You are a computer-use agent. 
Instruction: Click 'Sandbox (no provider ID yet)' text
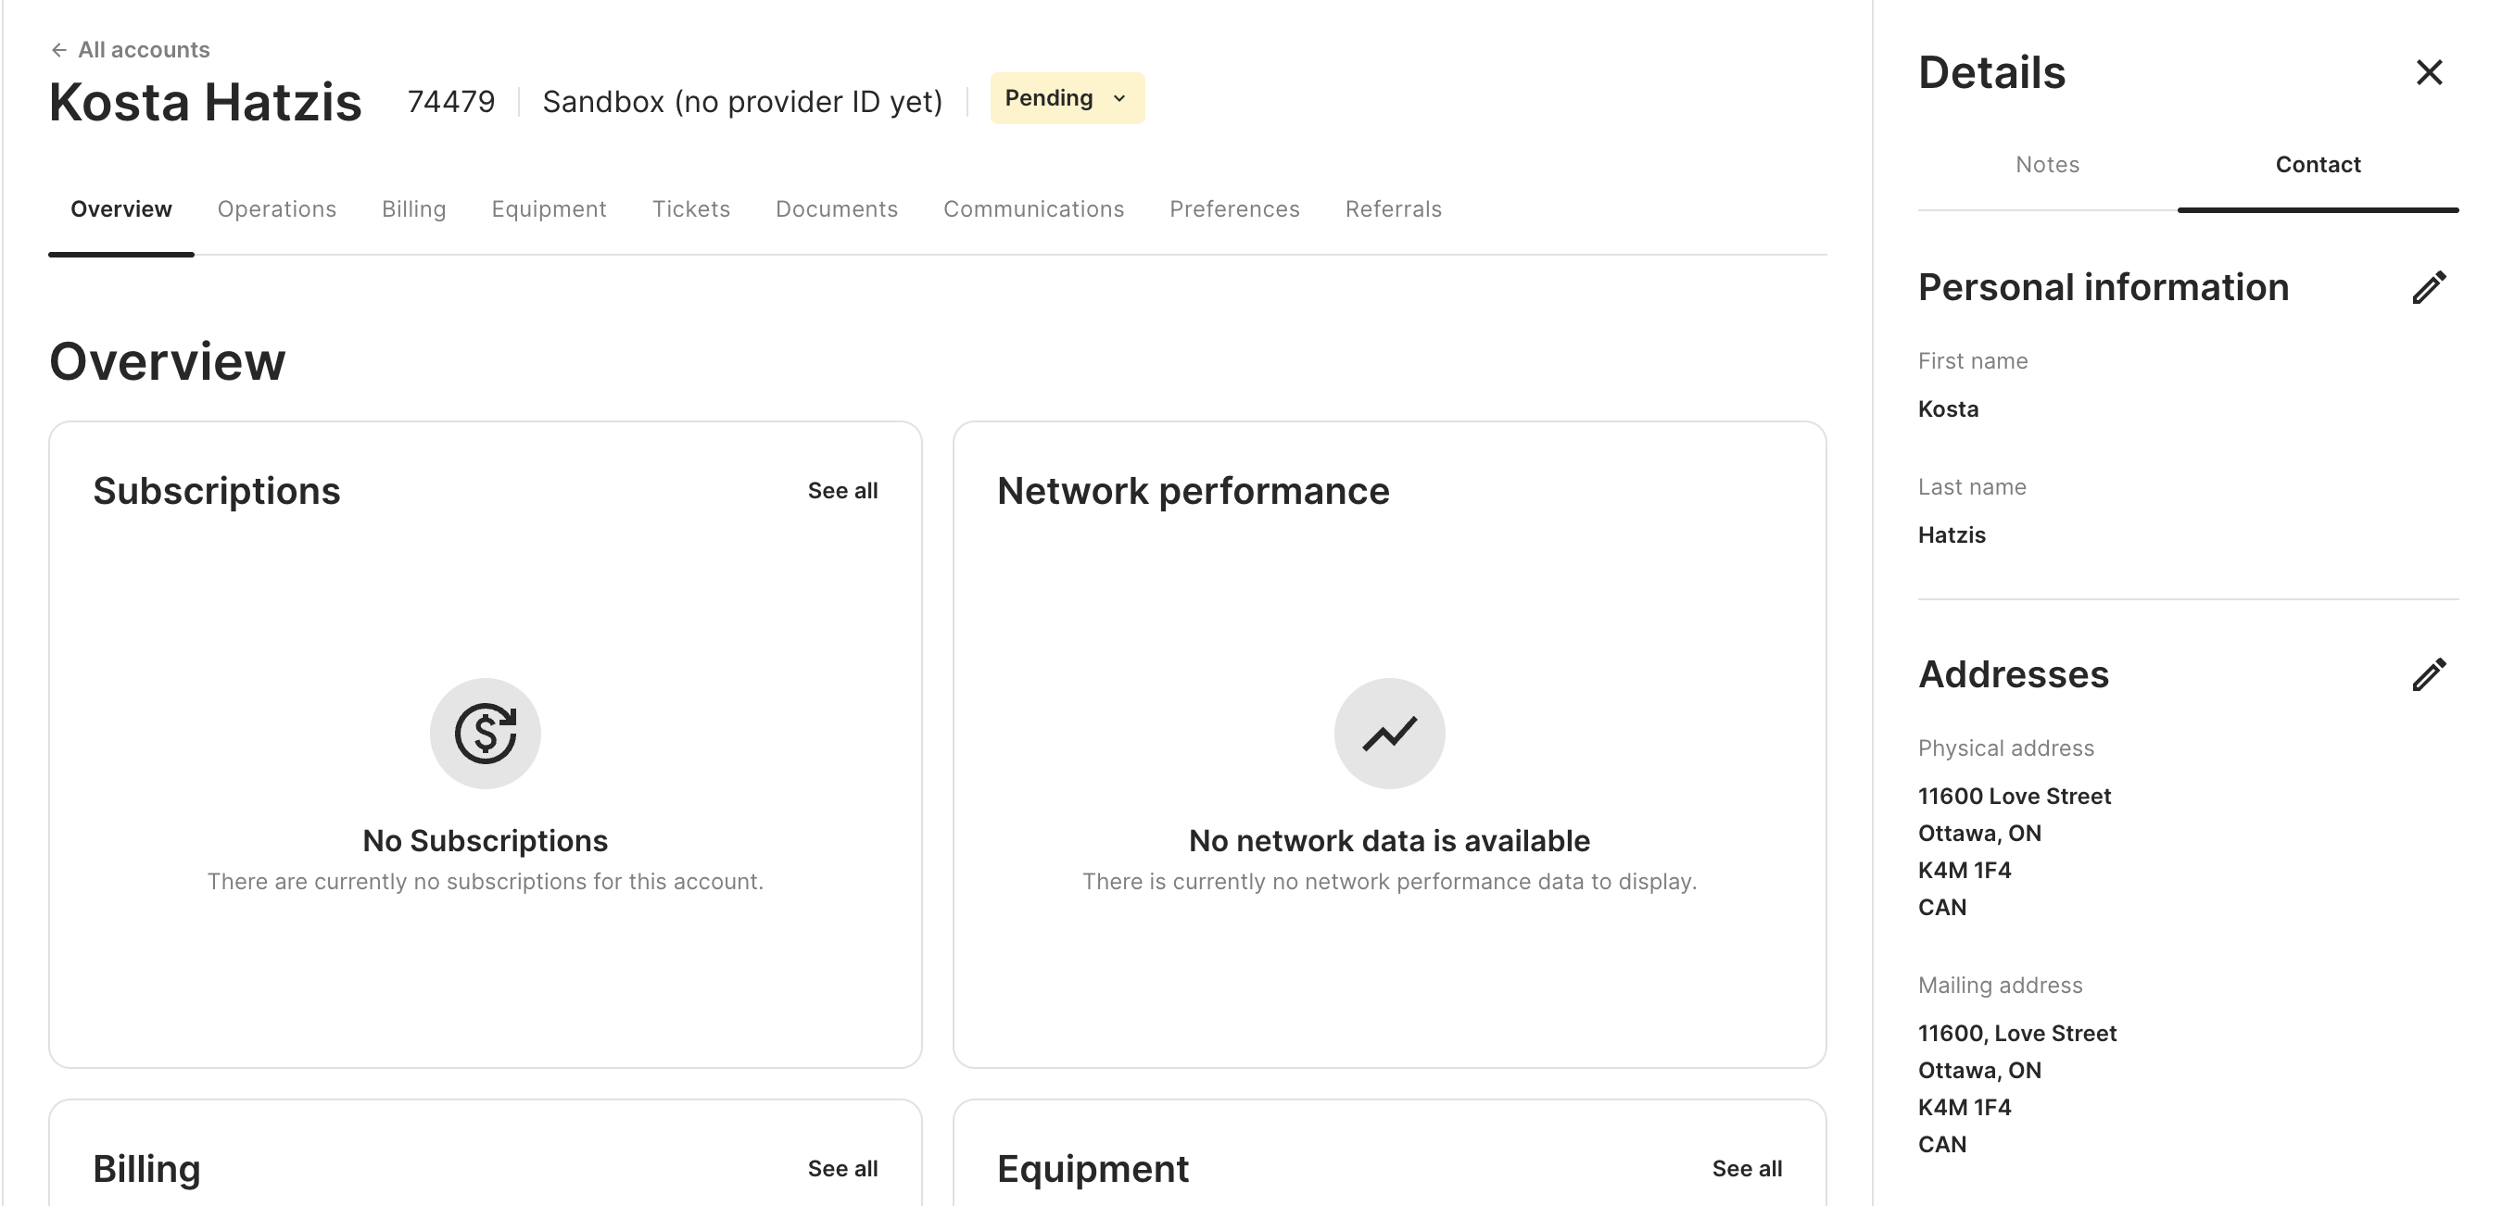pos(742,101)
